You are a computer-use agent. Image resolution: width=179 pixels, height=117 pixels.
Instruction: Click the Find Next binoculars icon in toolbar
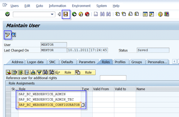(x=109, y=14)
